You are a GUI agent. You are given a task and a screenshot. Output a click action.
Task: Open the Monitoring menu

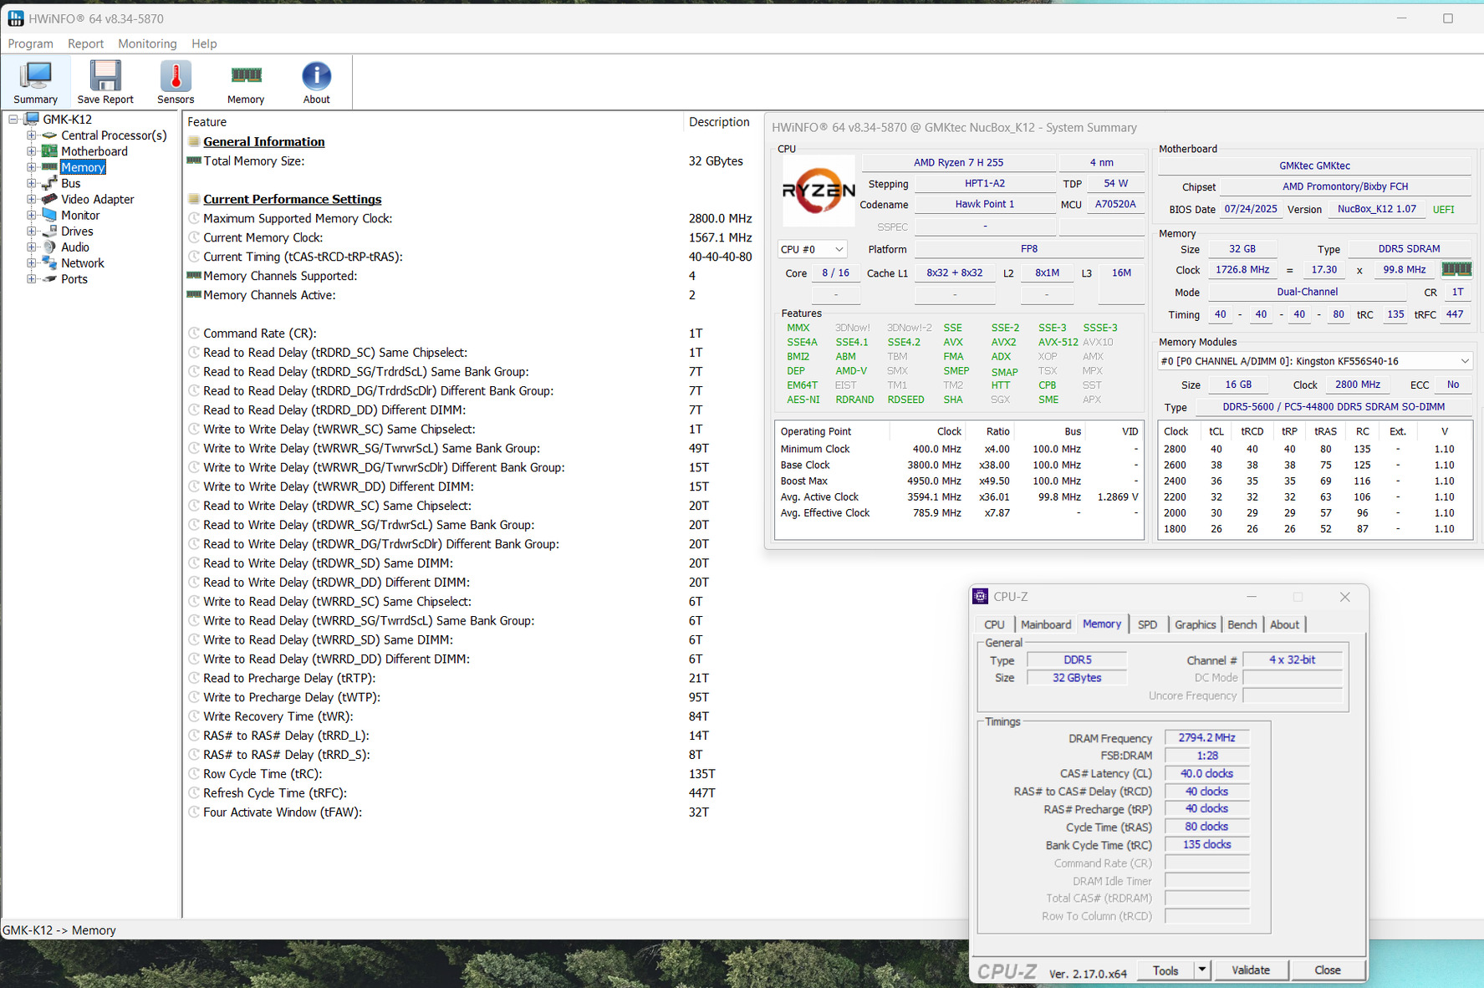[x=147, y=43]
